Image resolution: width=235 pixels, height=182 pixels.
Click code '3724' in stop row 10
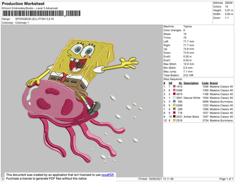[206, 120]
